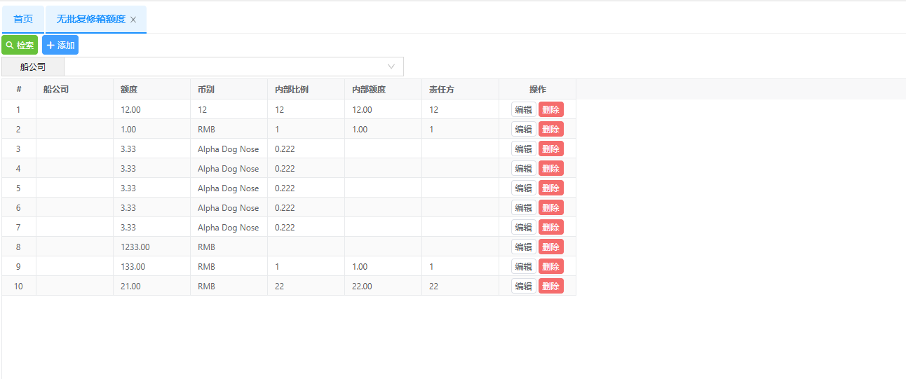Remove row 3 using 删除
Viewport: 906px width, 379px height.
click(550, 149)
